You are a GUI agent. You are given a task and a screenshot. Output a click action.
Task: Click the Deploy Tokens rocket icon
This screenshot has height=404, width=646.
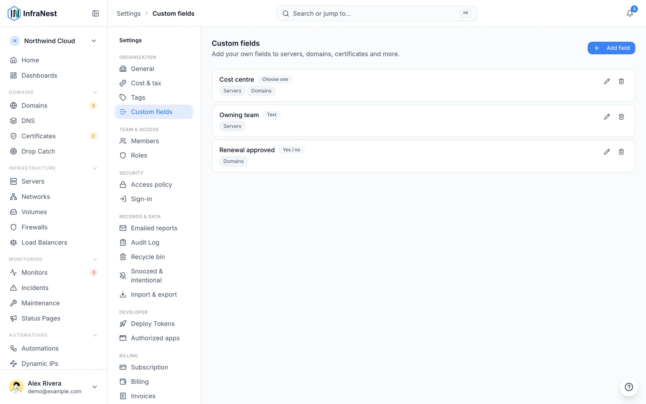pyautogui.click(x=123, y=324)
